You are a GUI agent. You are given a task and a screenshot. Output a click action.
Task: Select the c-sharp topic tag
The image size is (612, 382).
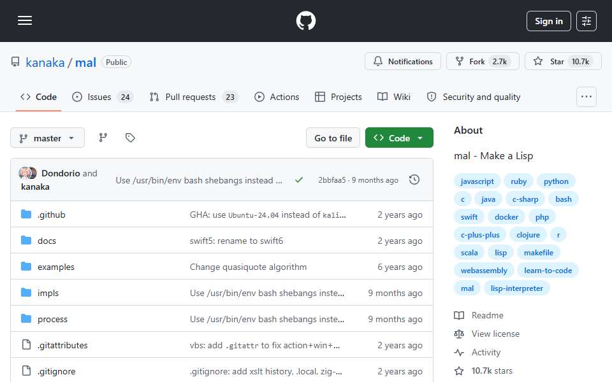point(525,199)
